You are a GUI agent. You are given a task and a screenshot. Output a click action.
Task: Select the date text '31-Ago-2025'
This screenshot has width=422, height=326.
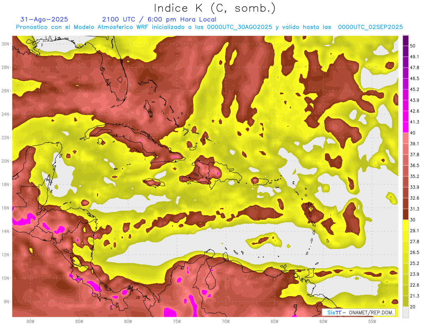(44, 19)
